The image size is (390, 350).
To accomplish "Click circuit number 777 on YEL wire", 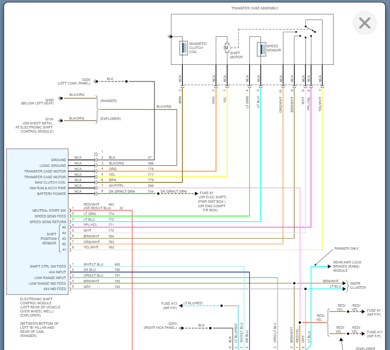I will coord(151,175).
